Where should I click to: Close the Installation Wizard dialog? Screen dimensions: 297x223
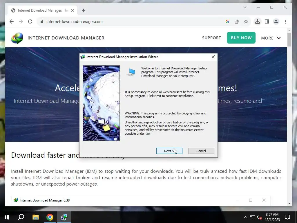coord(213,57)
